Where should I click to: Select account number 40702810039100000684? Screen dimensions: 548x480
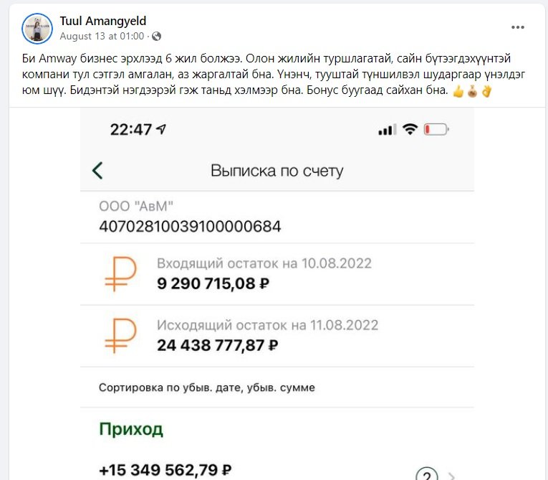pos(190,227)
